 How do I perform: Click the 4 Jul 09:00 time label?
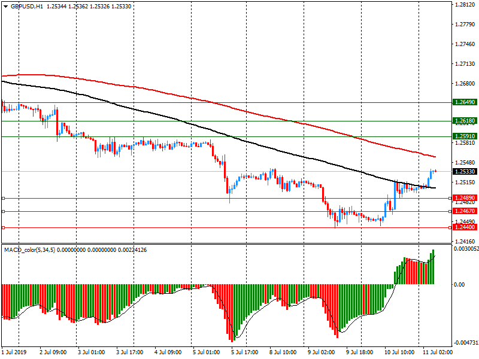pos(168,352)
